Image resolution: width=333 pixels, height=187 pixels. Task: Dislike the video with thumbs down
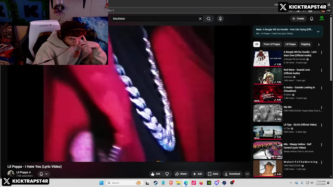pyautogui.click(x=167, y=174)
